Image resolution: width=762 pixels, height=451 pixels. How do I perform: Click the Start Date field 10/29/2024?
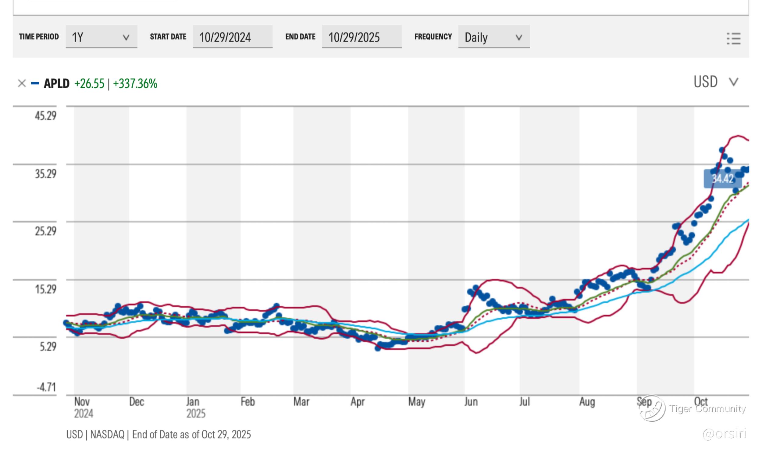(x=232, y=37)
